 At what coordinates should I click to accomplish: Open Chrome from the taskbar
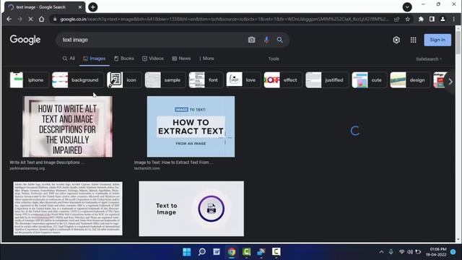[232, 252]
